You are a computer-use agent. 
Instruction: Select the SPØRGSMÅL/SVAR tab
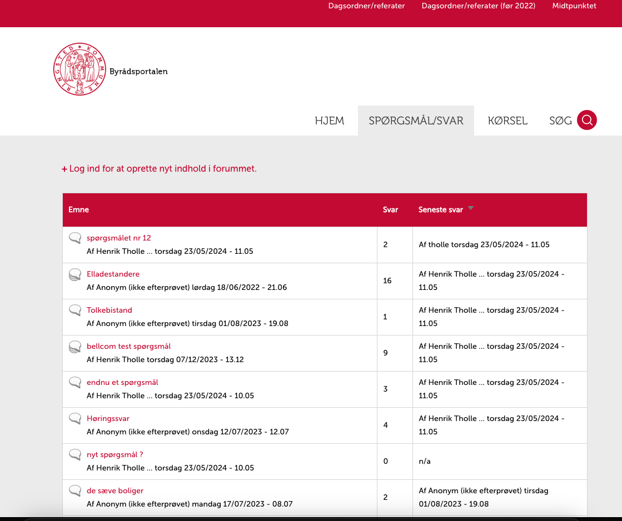[416, 121]
